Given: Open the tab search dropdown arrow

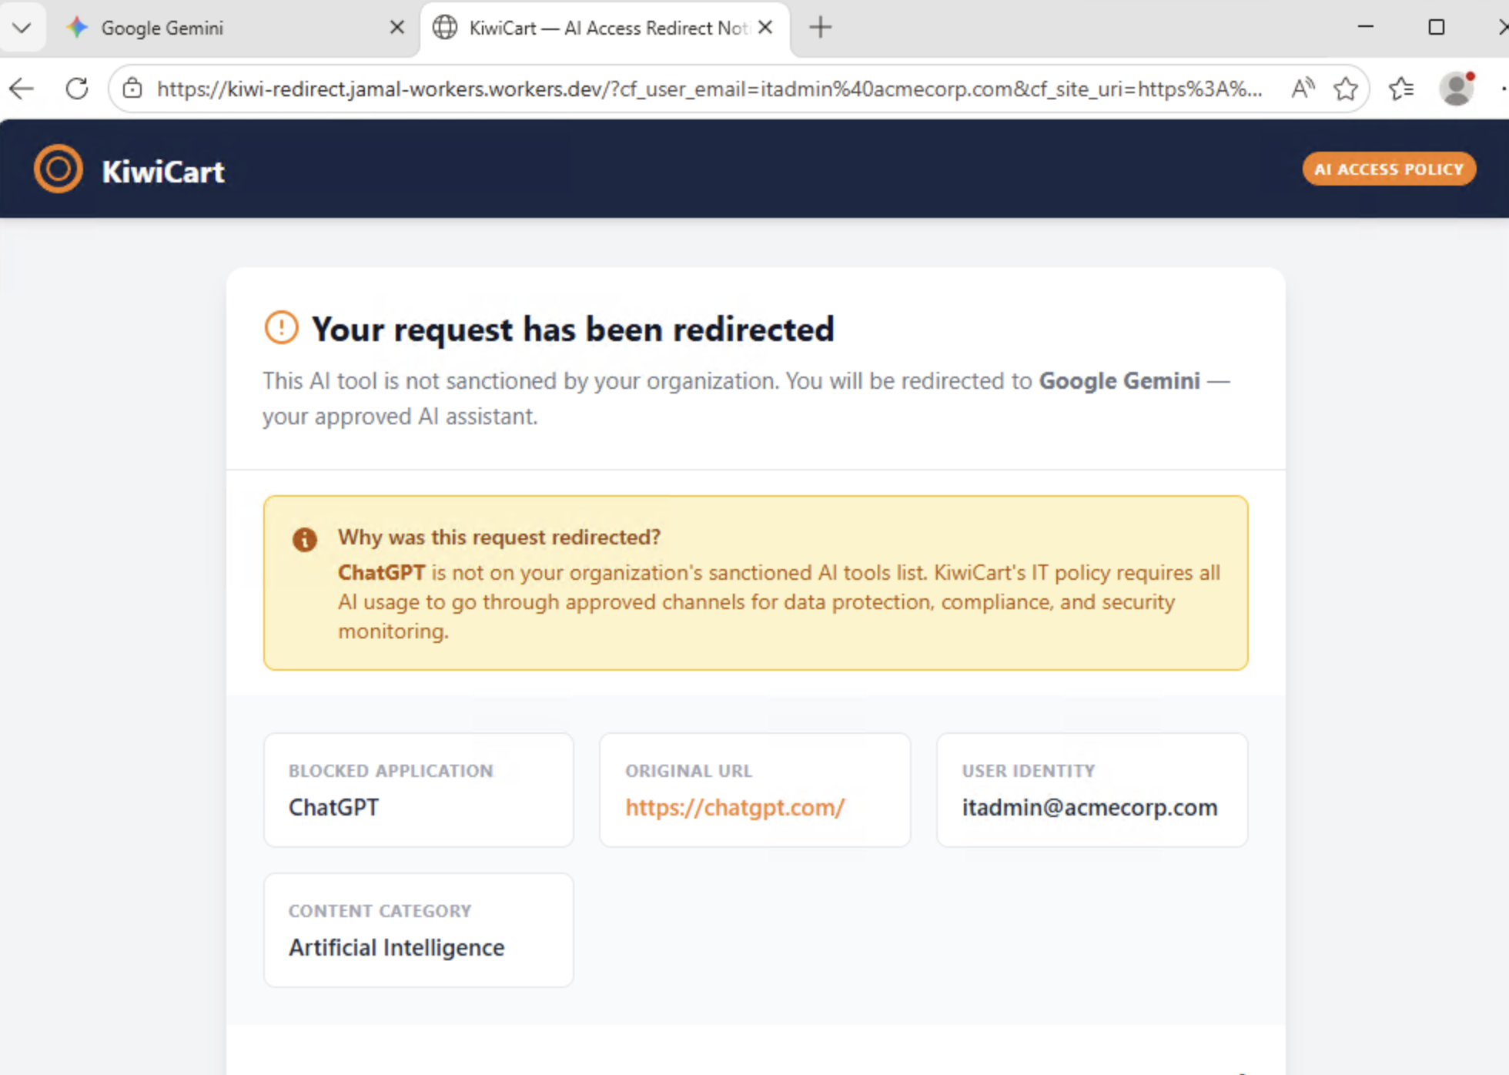Looking at the screenshot, I should coord(22,28).
